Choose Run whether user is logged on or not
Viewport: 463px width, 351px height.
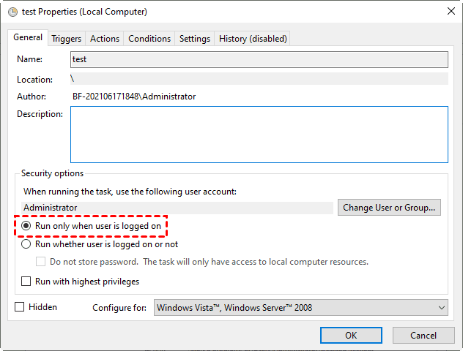[x=27, y=244]
